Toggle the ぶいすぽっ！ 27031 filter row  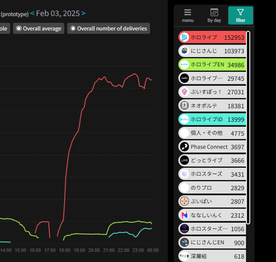tap(212, 92)
